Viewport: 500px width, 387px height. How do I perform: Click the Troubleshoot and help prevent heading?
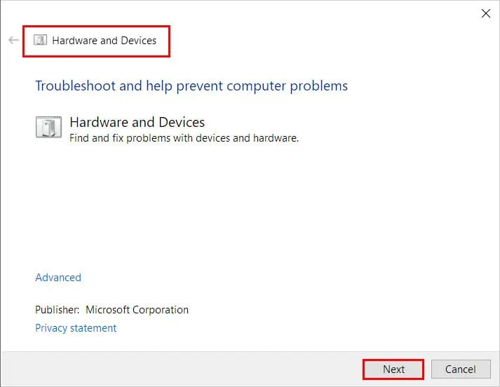[191, 86]
